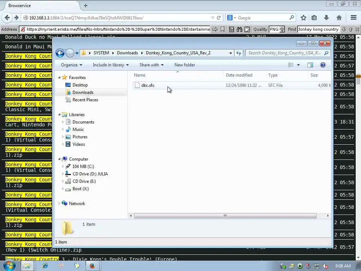Screen dimensions: 361x271
Task: Click Internet Explorer taskbar icon
Action: pos(45,266)
